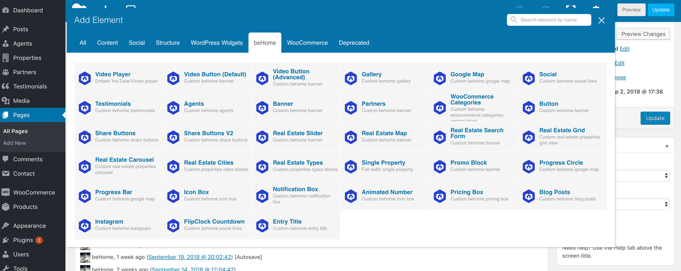This screenshot has height=271, width=681.
Task: Click the Preview button in top bar
Action: pyautogui.click(x=631, y=10)
